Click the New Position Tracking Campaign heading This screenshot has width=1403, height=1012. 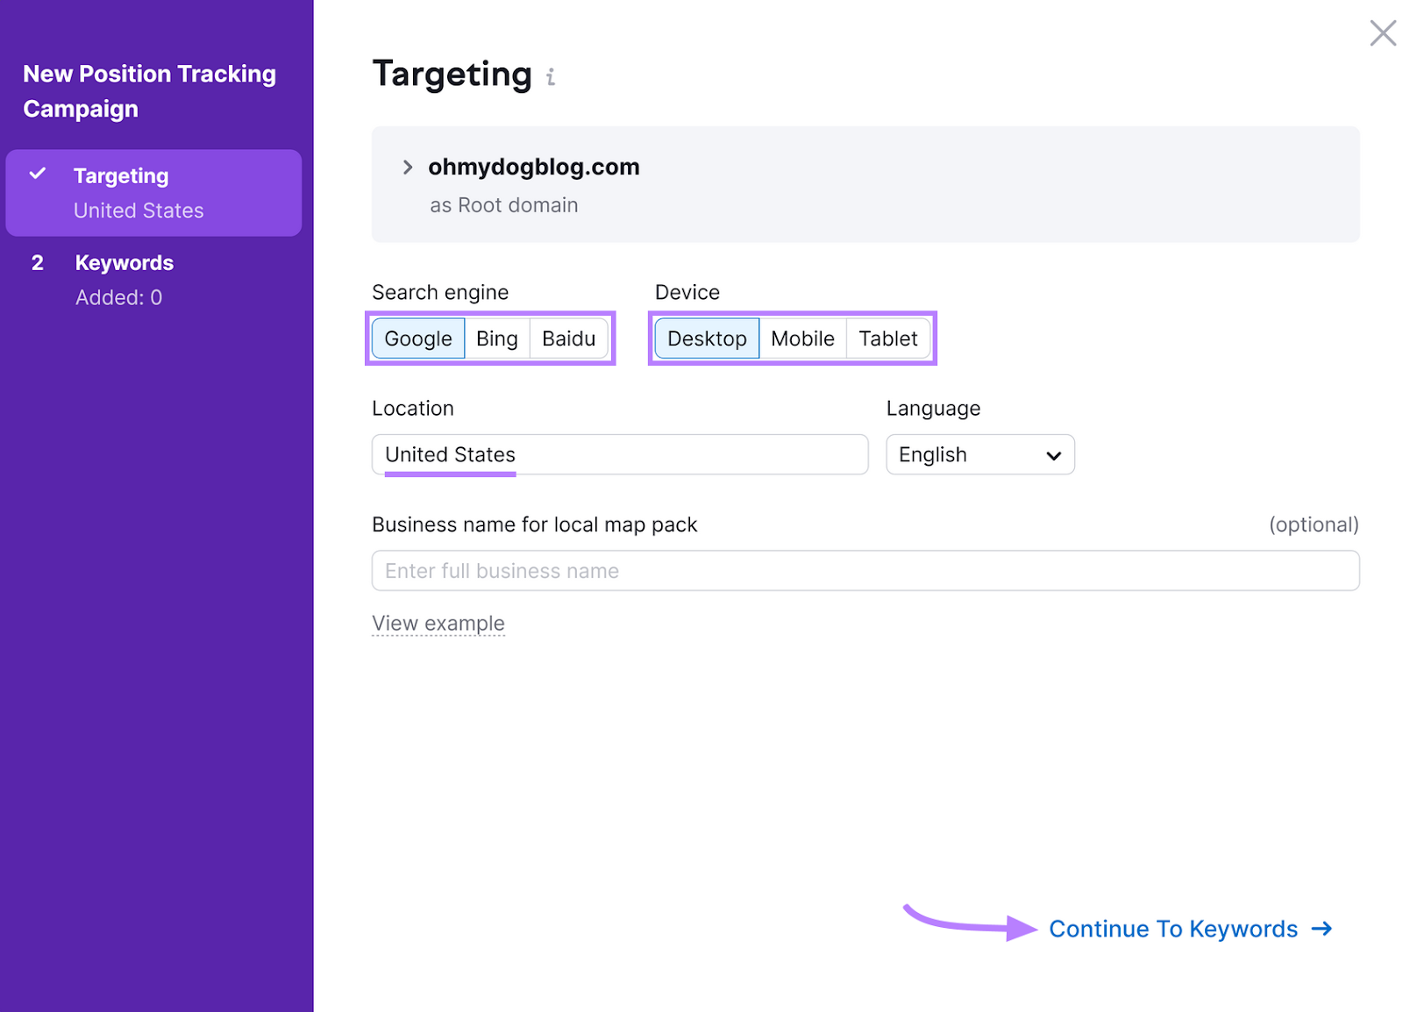tap(149, 90)
